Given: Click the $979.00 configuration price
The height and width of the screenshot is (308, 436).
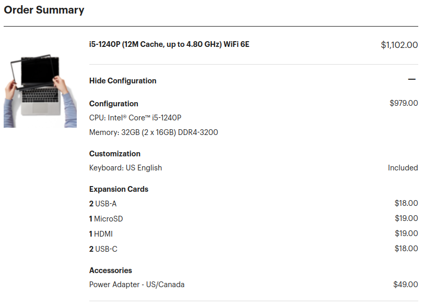Looking at the screenshot, I should click(404, 103).
